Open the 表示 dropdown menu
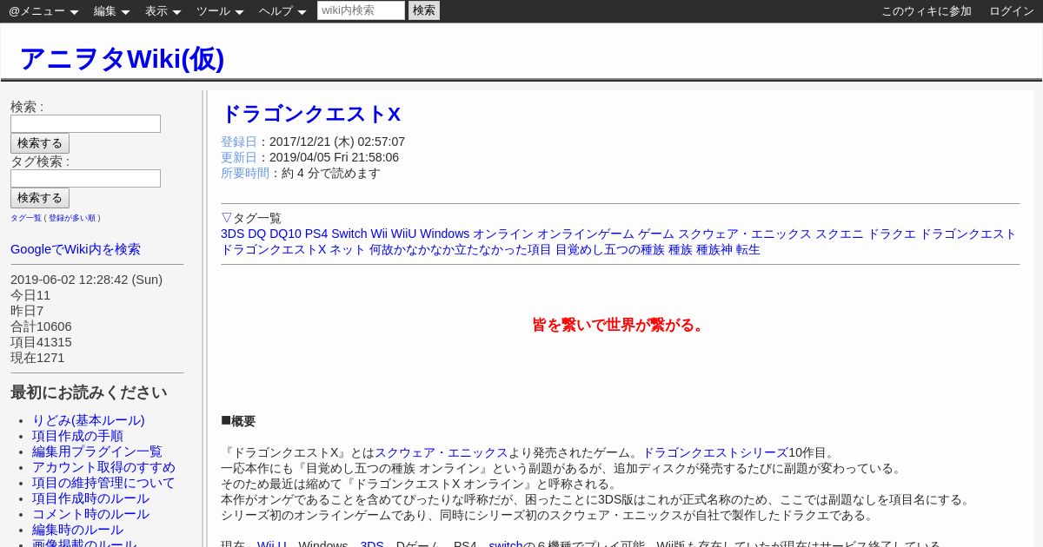 (163, 11)
